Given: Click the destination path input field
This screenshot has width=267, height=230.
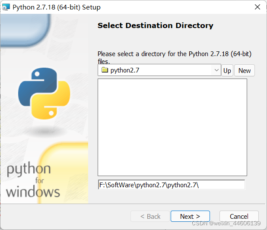Looking at the screenshot, I should [172, 185].
